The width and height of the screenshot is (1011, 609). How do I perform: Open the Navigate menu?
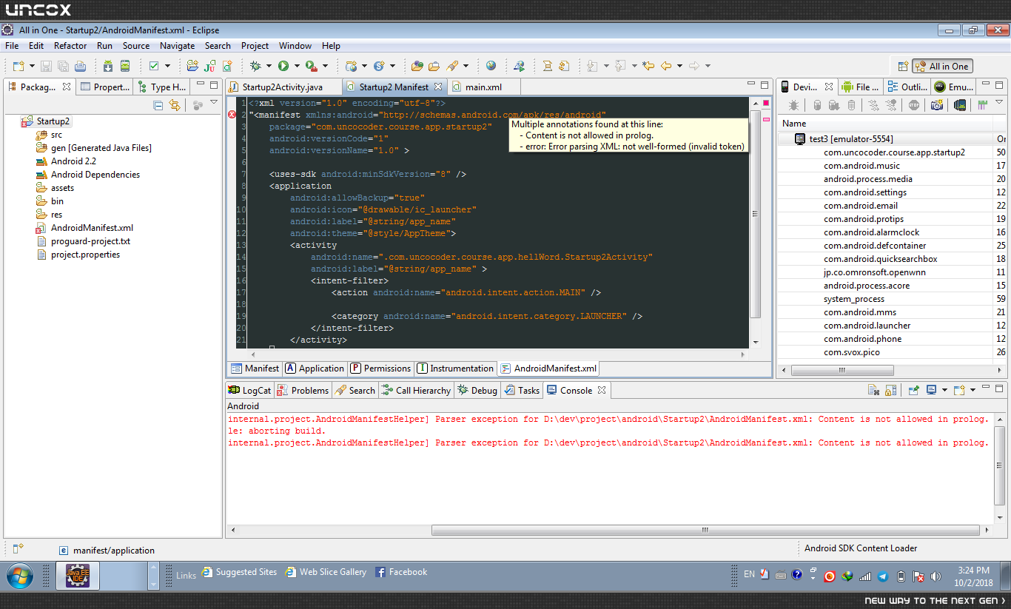[x=178, y=46]
